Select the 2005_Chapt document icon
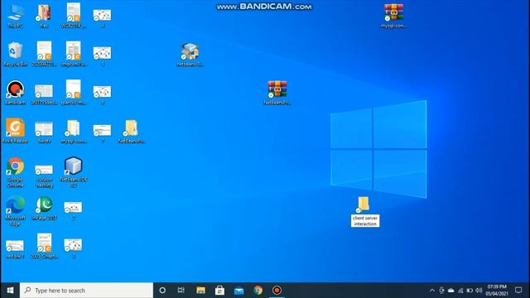 (44, 246)
